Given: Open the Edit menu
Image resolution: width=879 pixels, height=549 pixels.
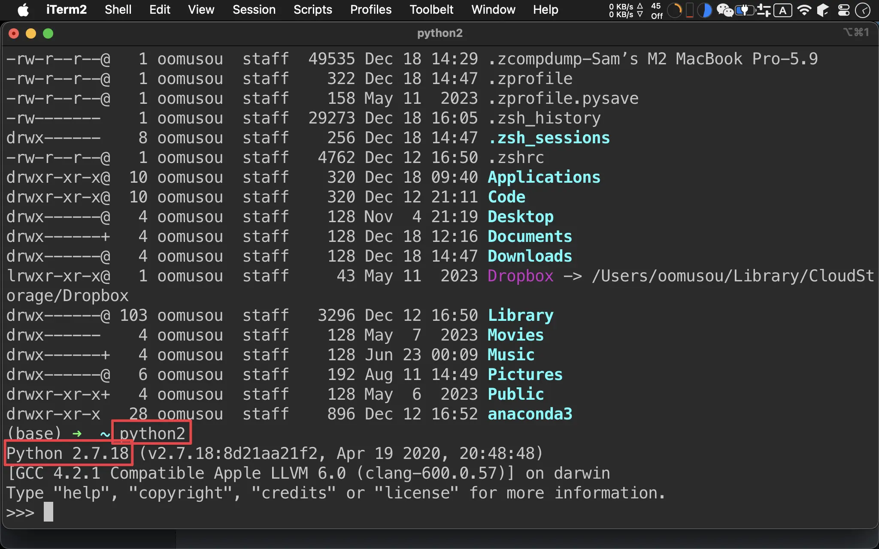Looking at the screenshot, I should pyautogui.click(x=160, y=9).
